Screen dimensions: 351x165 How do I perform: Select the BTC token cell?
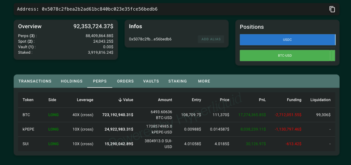[26, 115]
